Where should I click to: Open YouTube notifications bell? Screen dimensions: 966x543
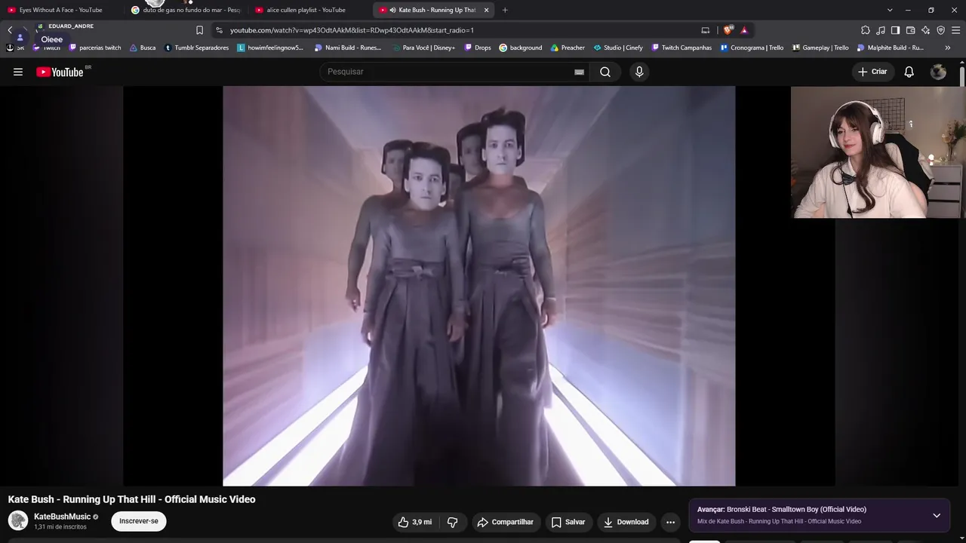point(909,72)
